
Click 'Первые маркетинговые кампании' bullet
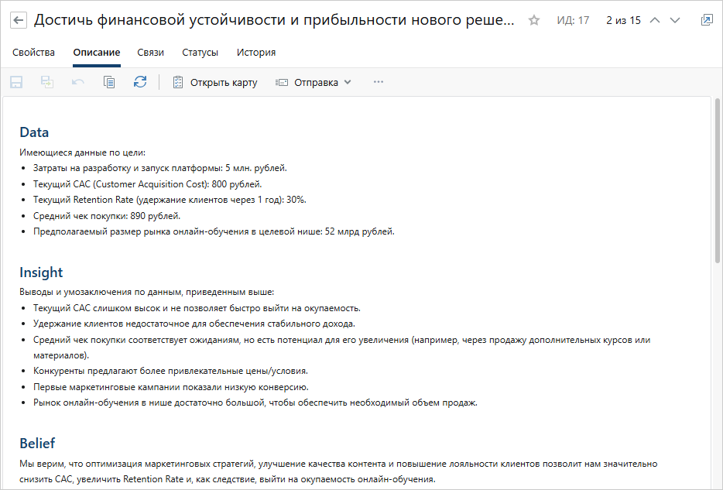[x=171, y=387]
